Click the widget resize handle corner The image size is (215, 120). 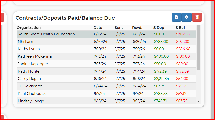203,105
